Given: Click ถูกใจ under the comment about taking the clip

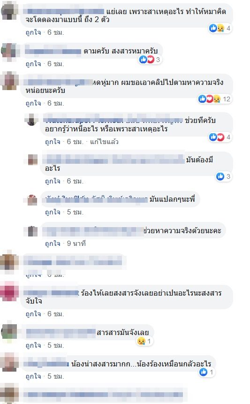Looking at the screenshot, I should click(33, 103).
